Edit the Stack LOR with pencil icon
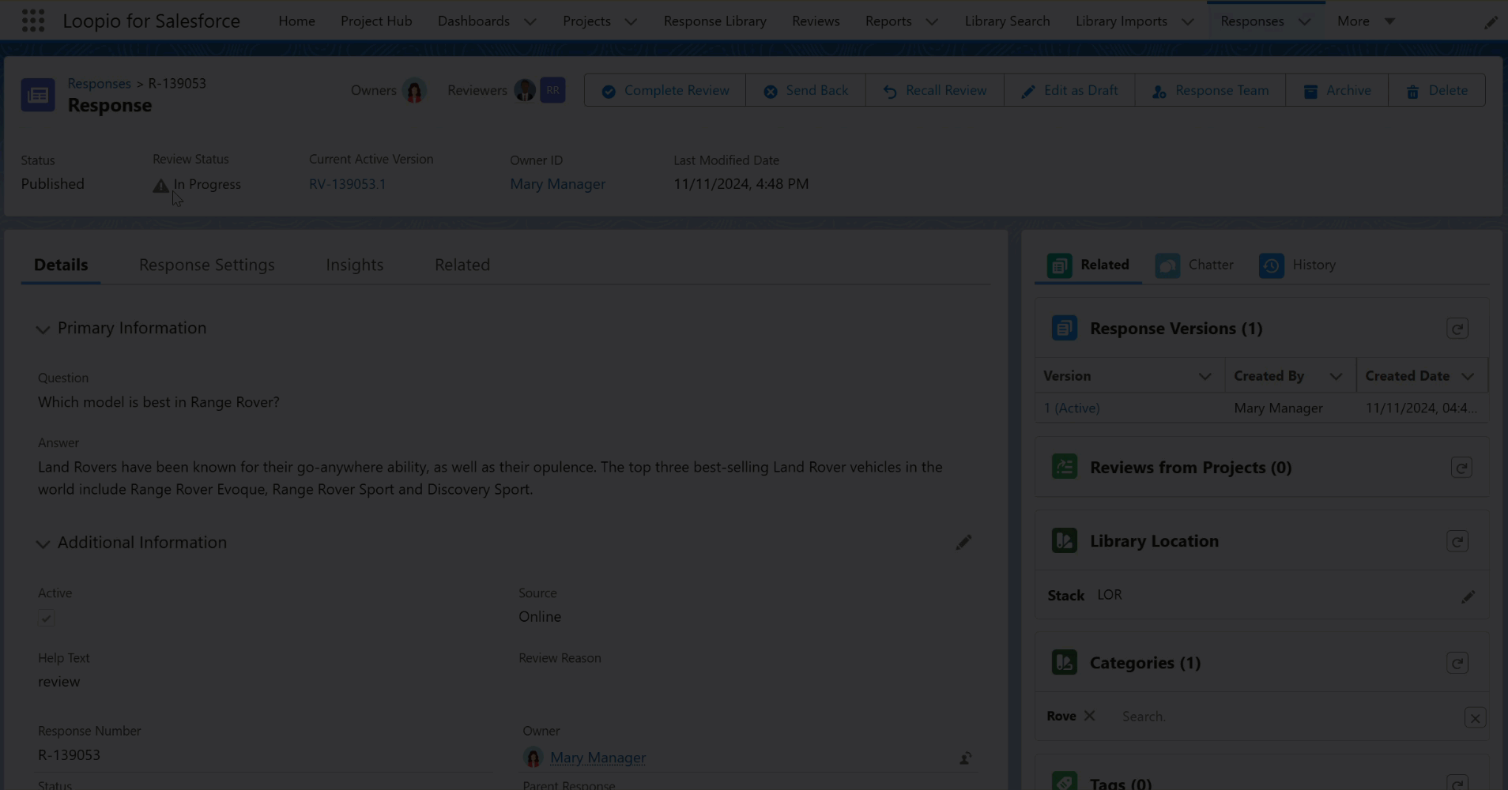 coord(1468,596)
